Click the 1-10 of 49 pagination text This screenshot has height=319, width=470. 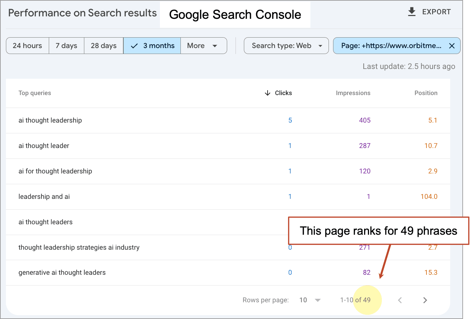pyautogui.click(x=355, y=300)
